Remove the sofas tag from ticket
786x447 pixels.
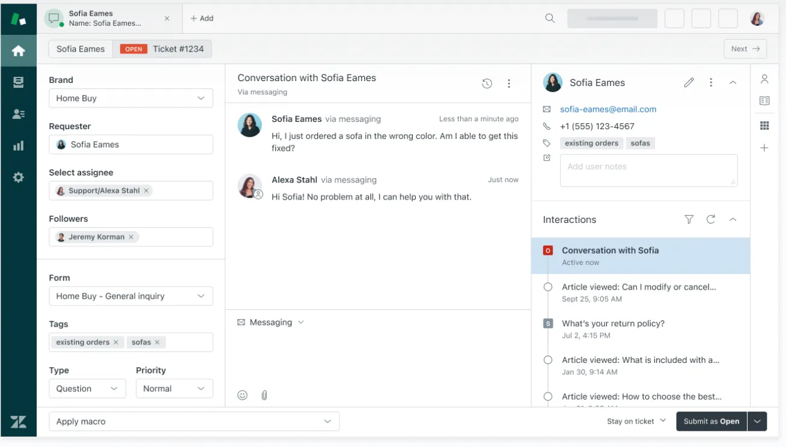tap(157, 342)
